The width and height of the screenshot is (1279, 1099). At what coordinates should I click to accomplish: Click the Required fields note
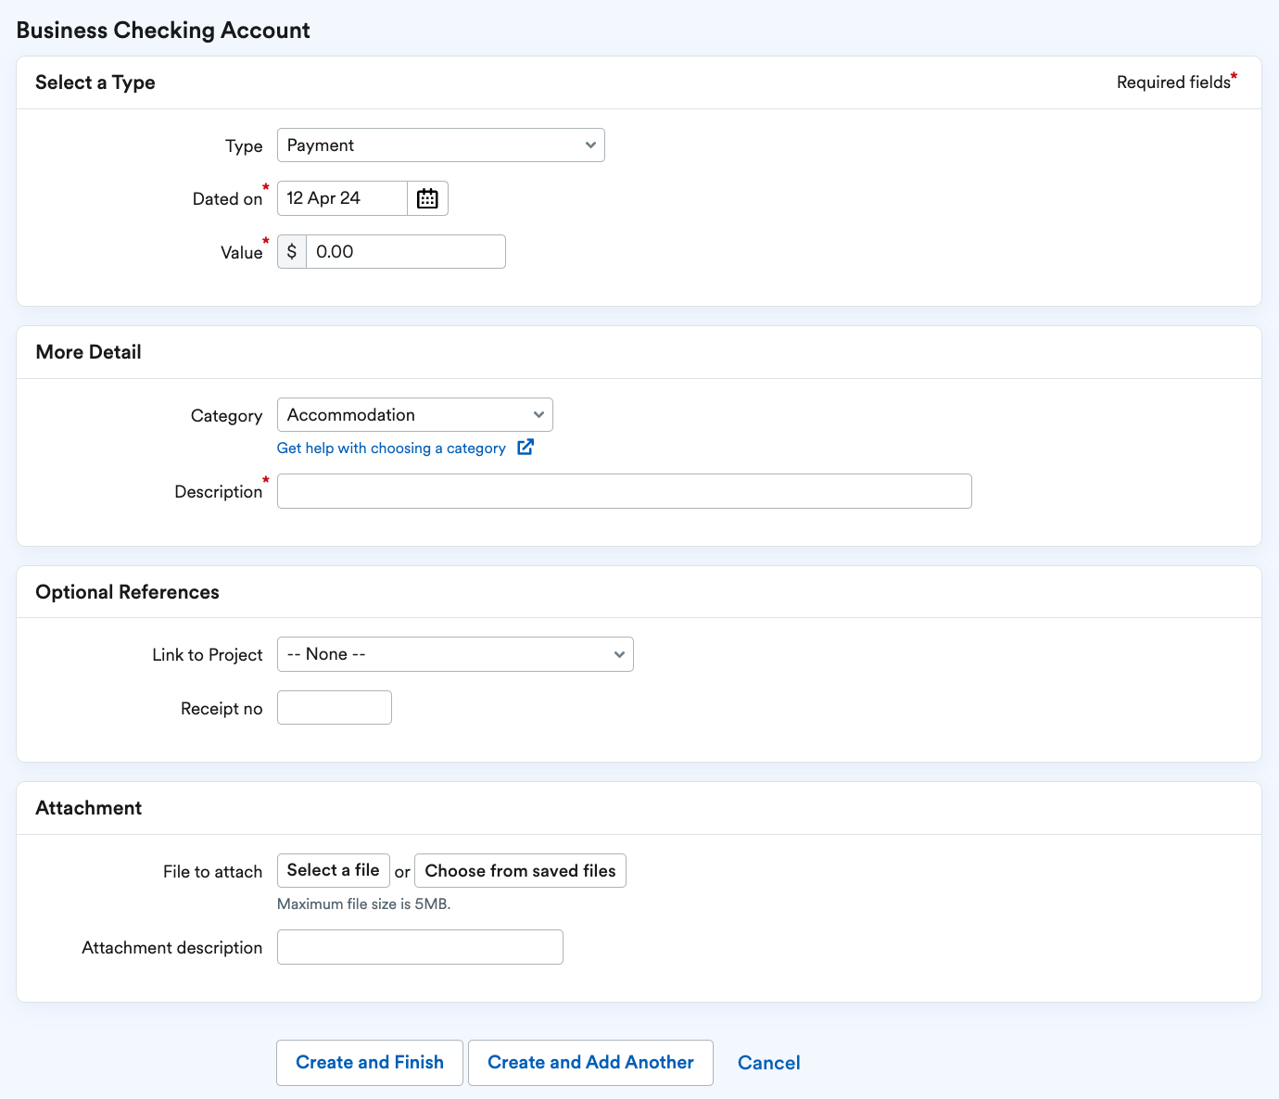pos(1177,82)
